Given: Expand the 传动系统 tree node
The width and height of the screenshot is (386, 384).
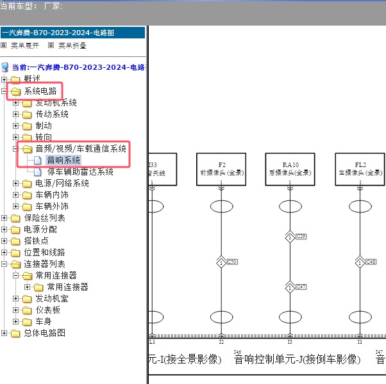Looking at the screenshot, I should [15, 115].
